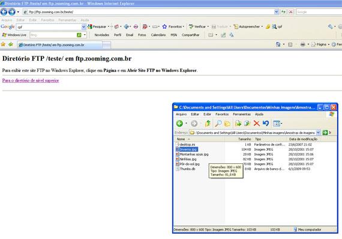Screen dimensions: 342x239
Task: Click the Undo icon in Explorer toolbar
Action: [x=266, y=123]
